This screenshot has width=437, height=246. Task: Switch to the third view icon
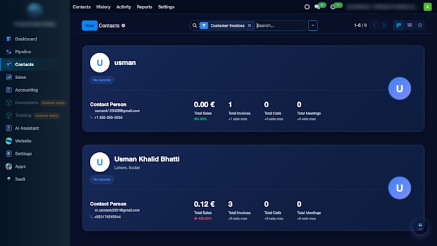tap(420, 25)
